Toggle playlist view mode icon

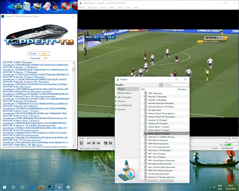(161, 85)
